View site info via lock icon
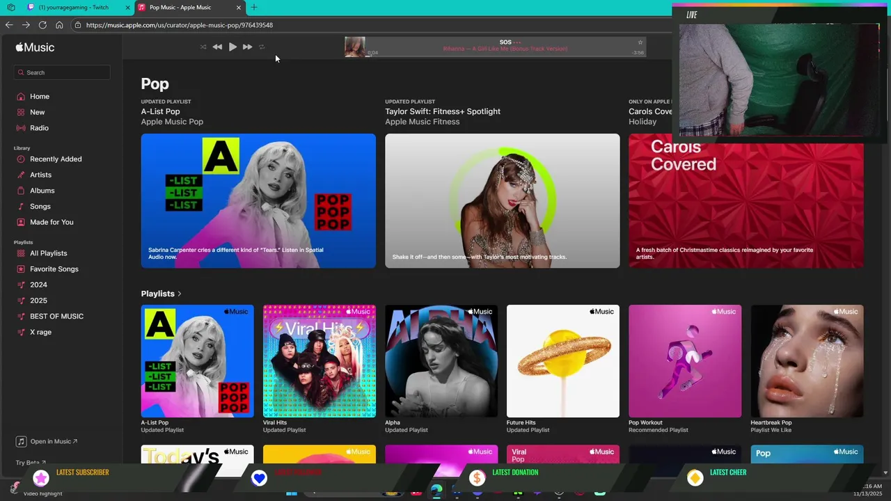Screen dimensions: 891x501 click(x=78, y=25)
